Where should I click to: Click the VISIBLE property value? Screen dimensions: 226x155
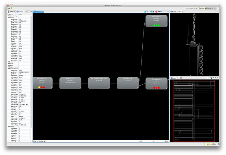[21, 76]
